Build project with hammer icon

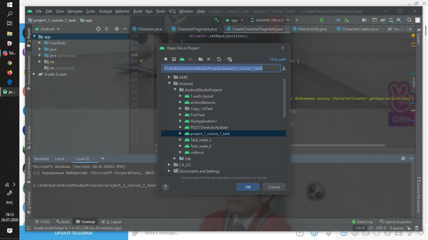[x=217, y=20]
